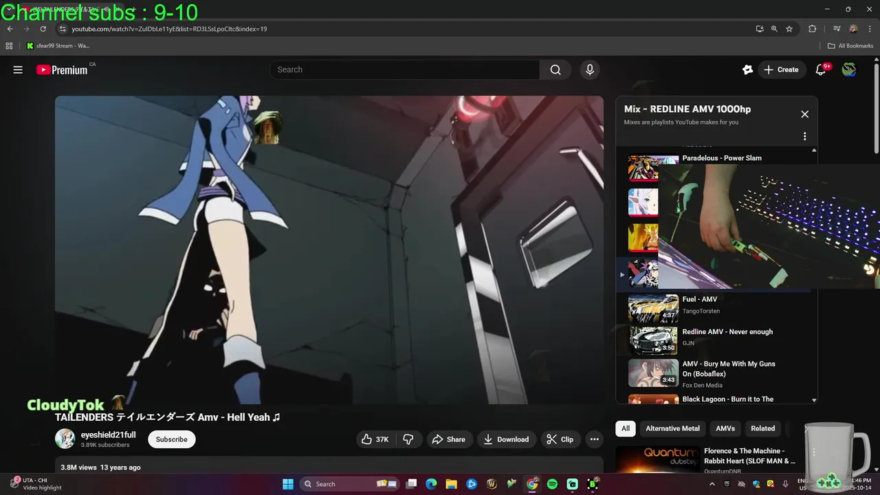Open Microsoft Edge from the taskbar
This screenshot has width=880, height=495.
click(431, 484)
